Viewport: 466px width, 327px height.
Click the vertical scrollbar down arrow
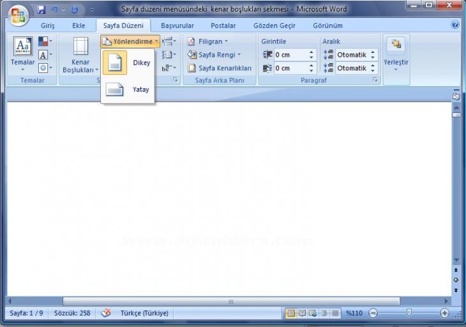tap(456, 260)
